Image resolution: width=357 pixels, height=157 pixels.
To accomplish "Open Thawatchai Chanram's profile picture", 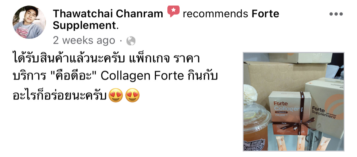I will coord(29,22).
